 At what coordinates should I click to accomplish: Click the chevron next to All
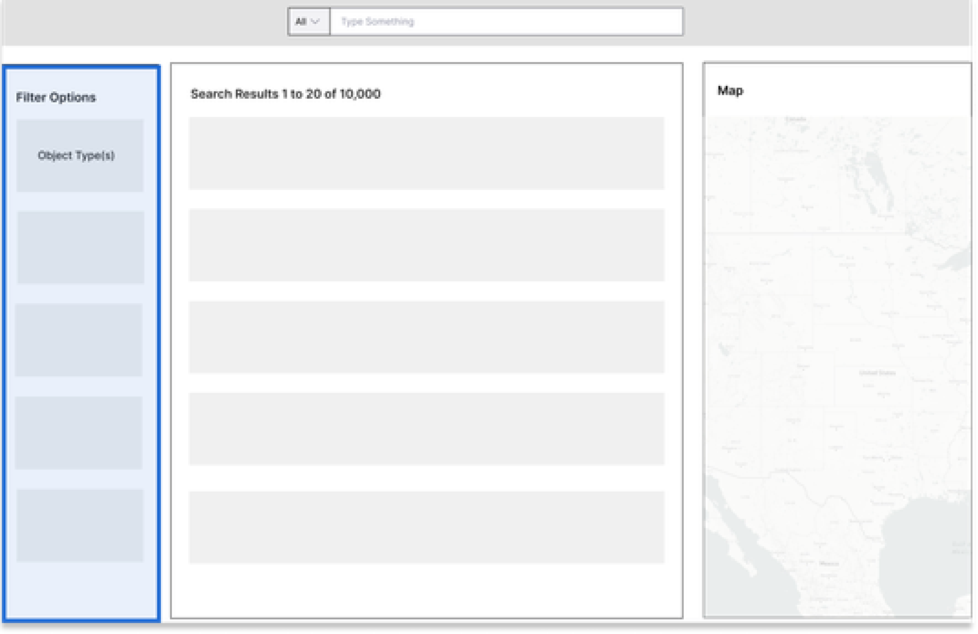point(315,21)
